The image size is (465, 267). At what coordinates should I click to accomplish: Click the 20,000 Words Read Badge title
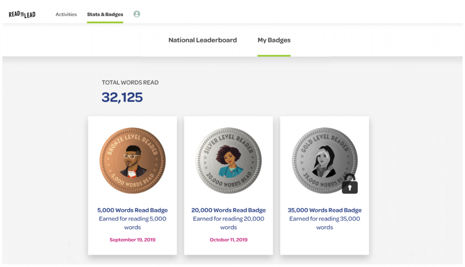(x=228, y=210)
